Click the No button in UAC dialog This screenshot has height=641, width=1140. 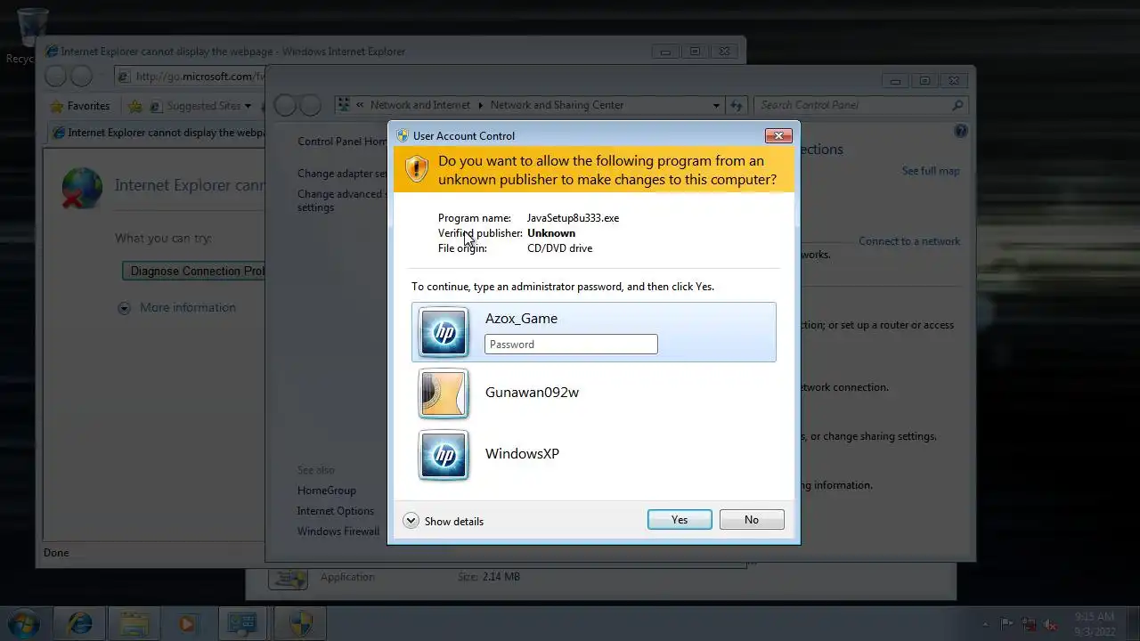coord(752,520)
